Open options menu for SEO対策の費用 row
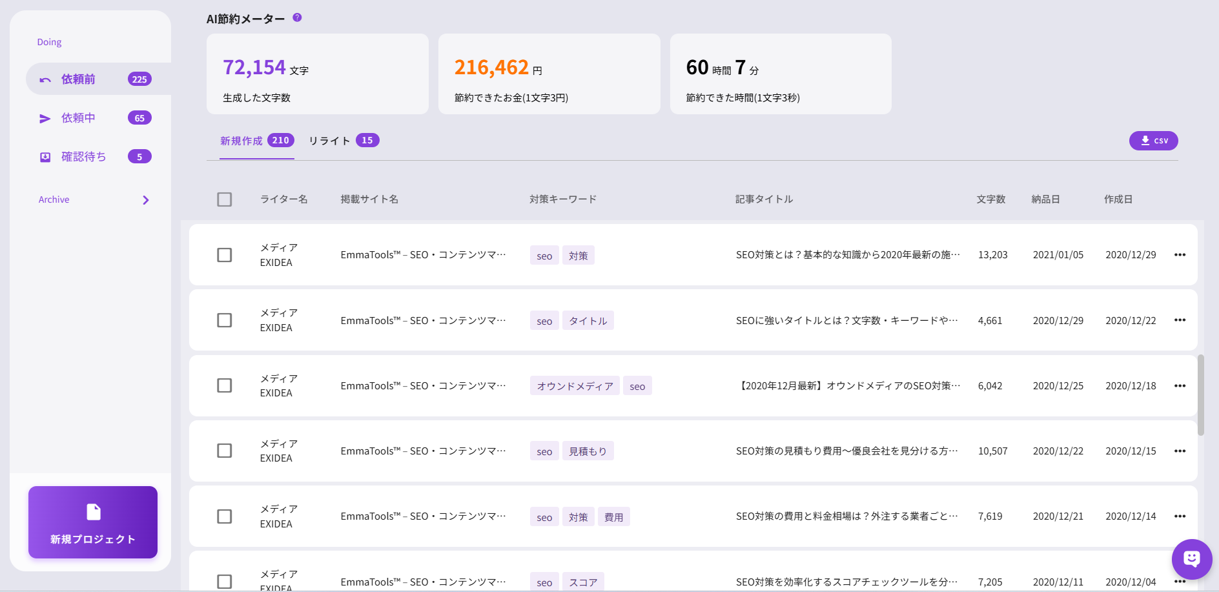 (x=1180, y=516)
